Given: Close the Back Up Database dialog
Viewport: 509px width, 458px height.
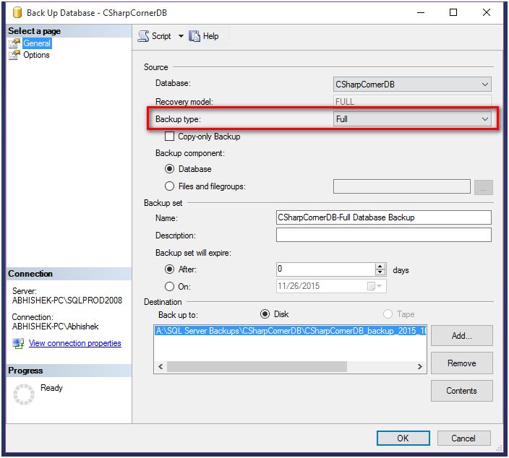Looking at the screenshot, I should [x=487, y=13].
